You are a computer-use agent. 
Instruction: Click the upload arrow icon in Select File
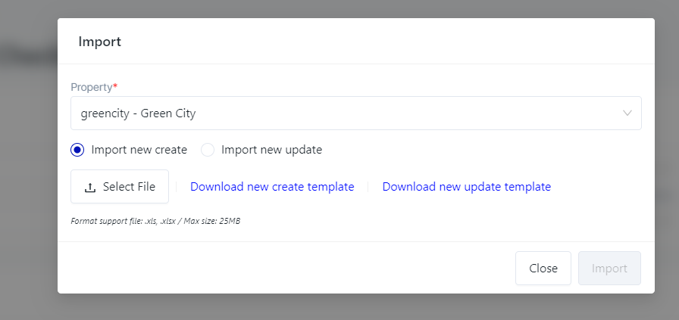90,187
